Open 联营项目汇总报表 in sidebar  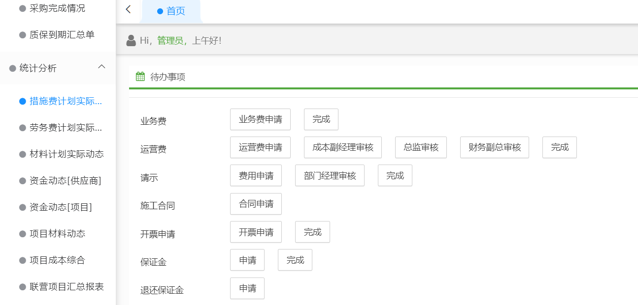[67, 287]
